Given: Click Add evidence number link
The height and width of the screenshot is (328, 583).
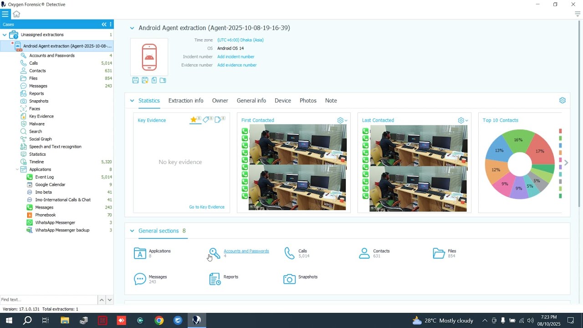Looking at the screenshot, I should coord(237,65).
